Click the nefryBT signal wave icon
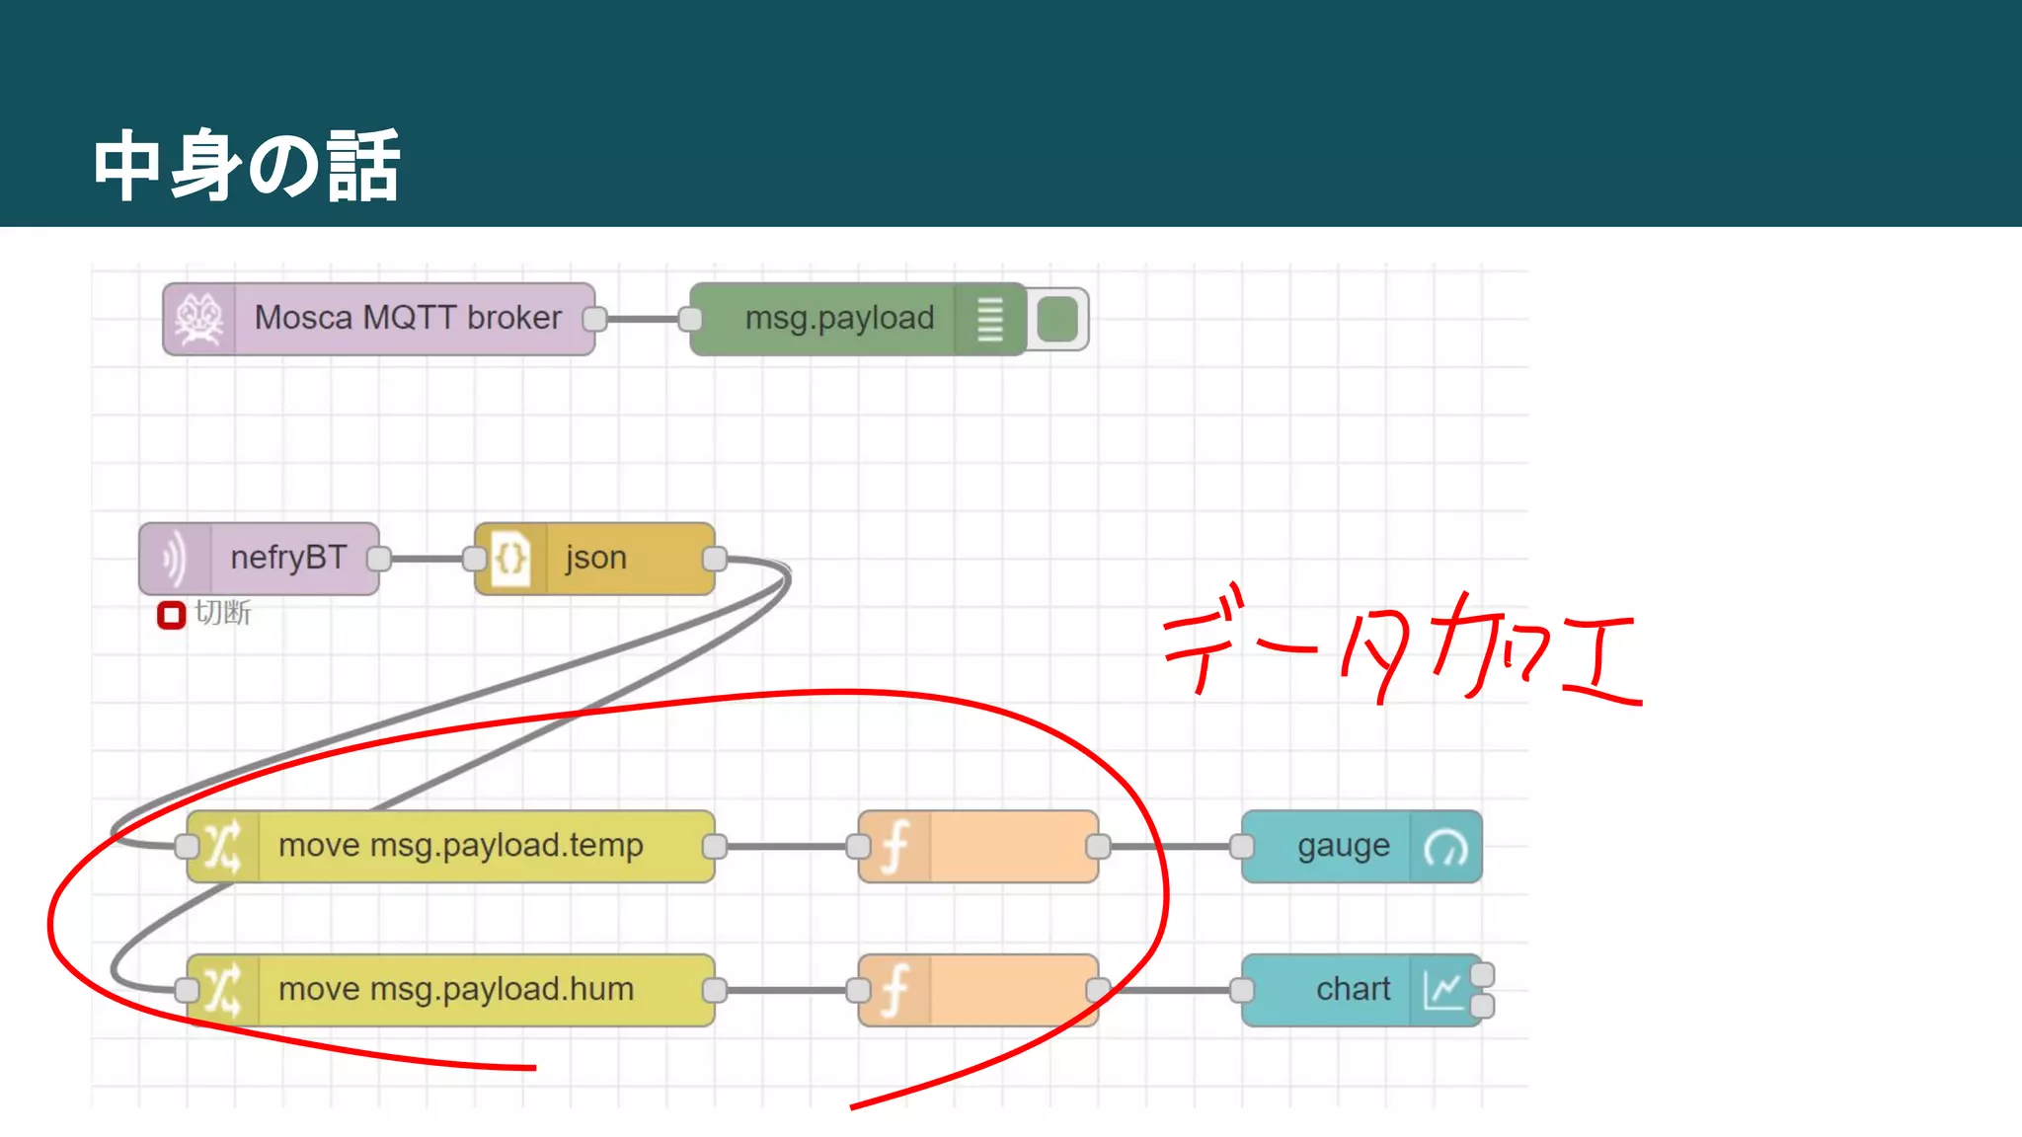The image size is (2022, 1137). tap(175, 559)
